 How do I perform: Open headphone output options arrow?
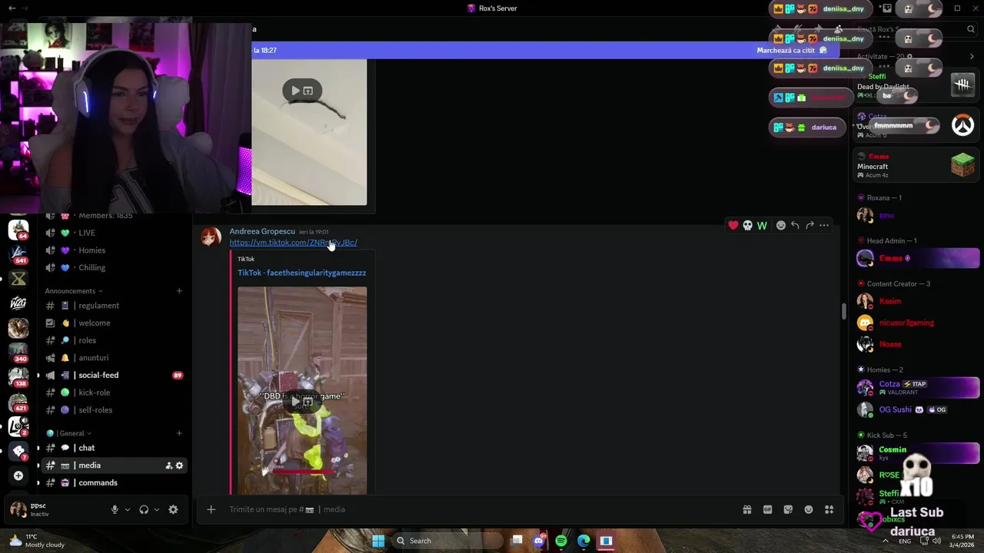(157, 509)
